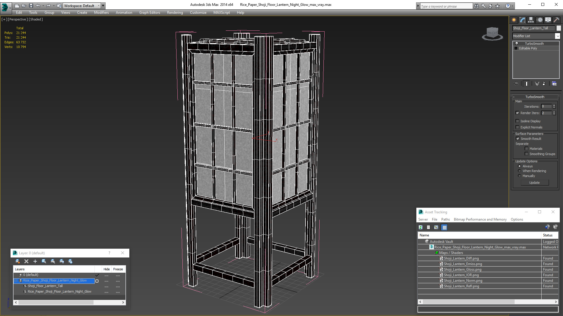
Task: Hide/unhide all layers icon
Action: 62,261
